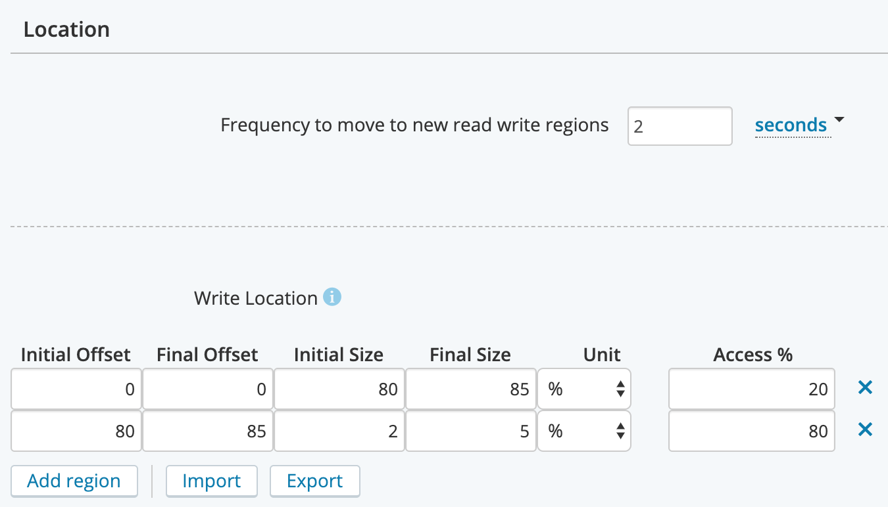This screenshot has height=507, width=888.
Task: Click Initial Offset field in first row
Action: click(76, 389)
